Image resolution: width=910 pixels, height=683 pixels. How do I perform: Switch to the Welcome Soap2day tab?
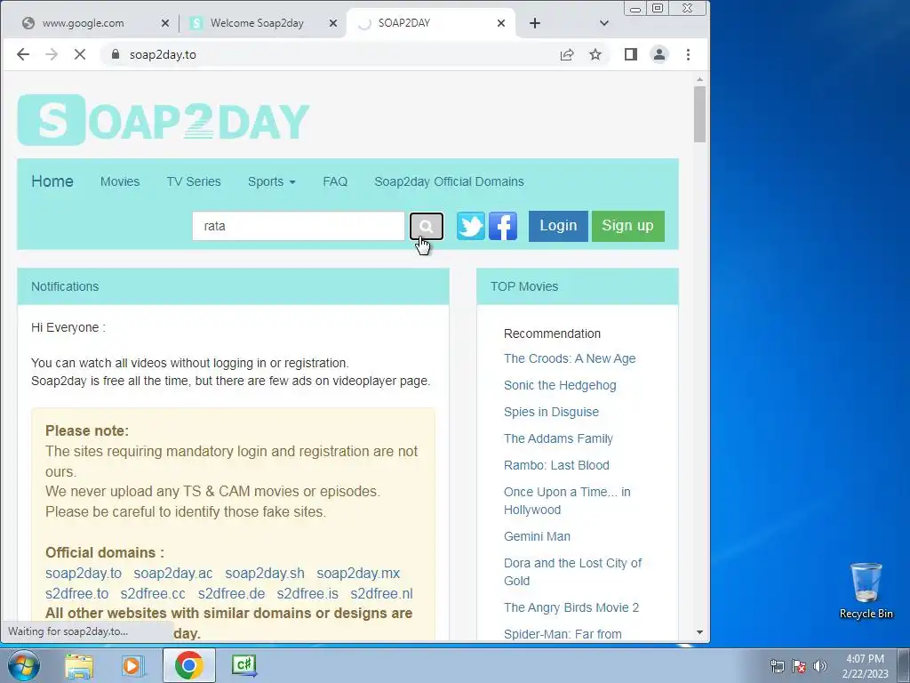(257, 23)
